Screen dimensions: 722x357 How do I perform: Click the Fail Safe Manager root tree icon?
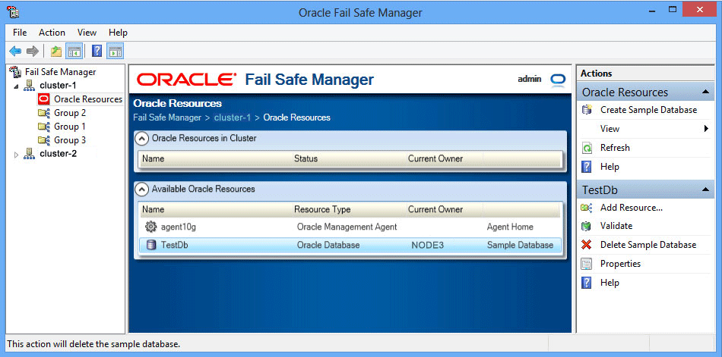tap(15, 72)
